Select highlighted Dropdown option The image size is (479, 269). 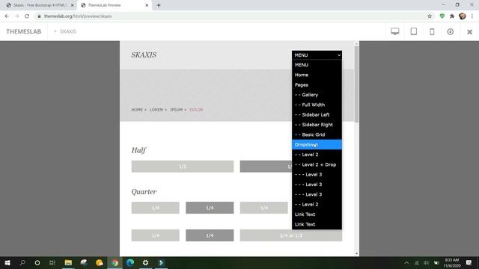tap(317, 144)
